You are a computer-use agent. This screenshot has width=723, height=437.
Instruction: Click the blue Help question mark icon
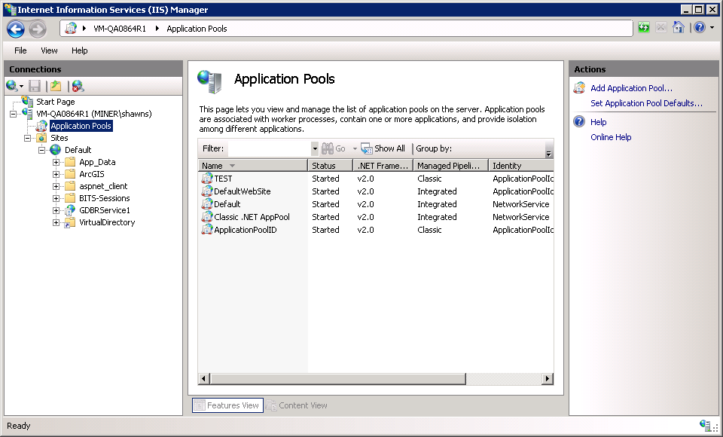(x=699, y=28)
